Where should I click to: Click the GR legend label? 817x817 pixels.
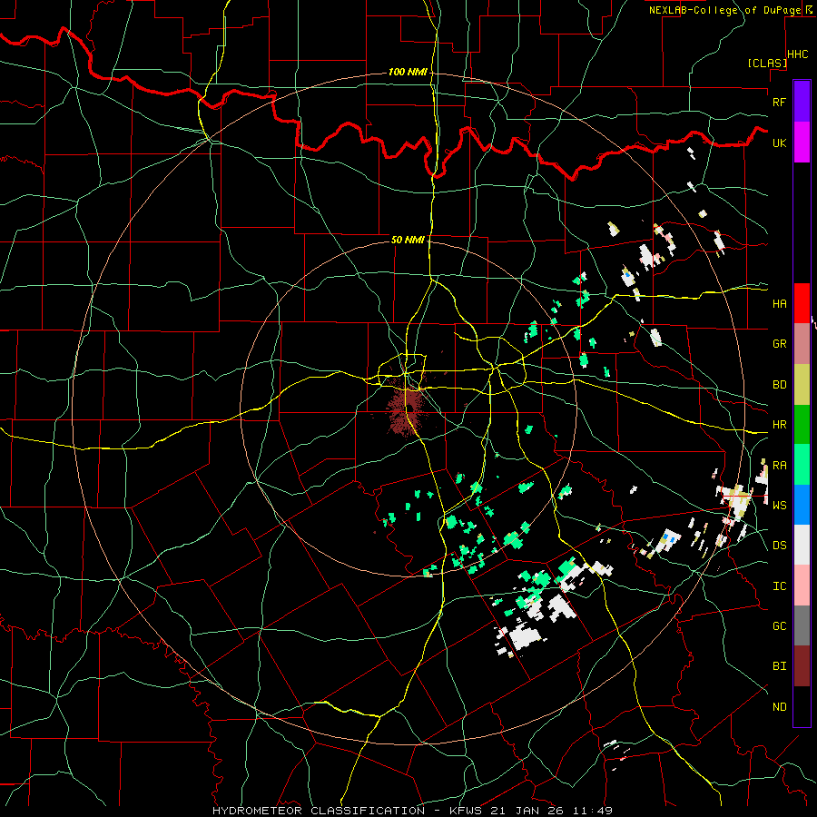click(x=779, y=344)
